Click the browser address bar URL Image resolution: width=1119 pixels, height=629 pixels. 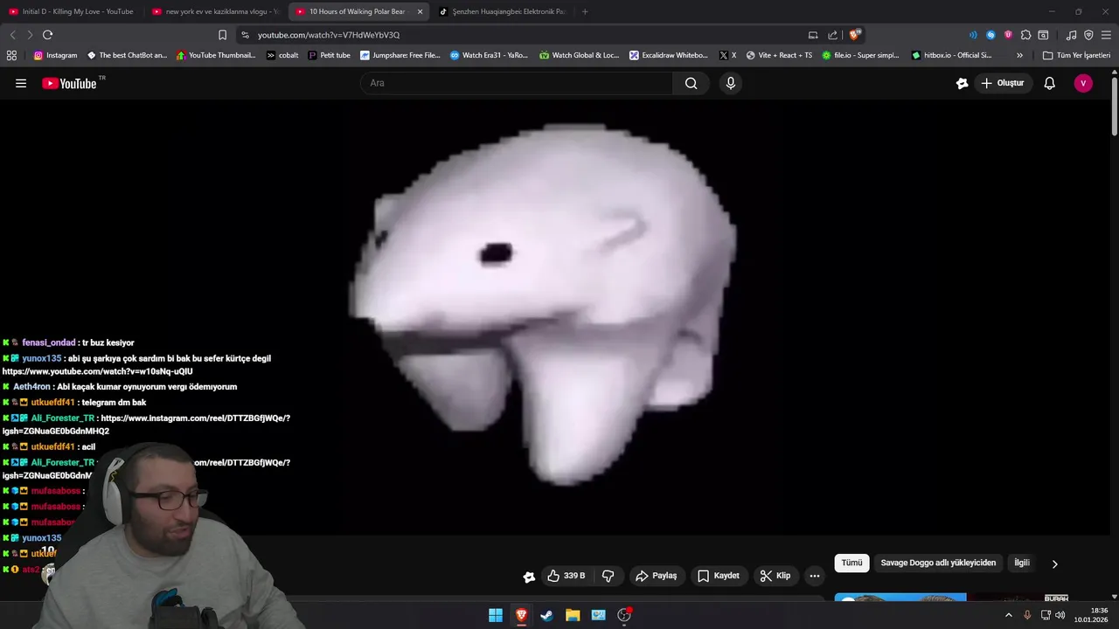329,35
